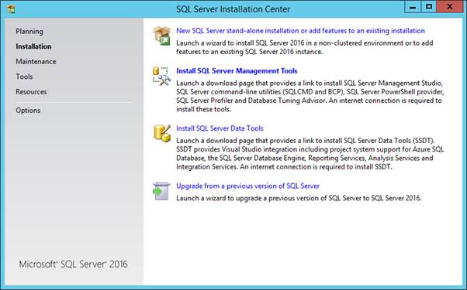Click the Management Tools description paragraph
This screenshot has height=290, width=467.
tap(310, 96)
